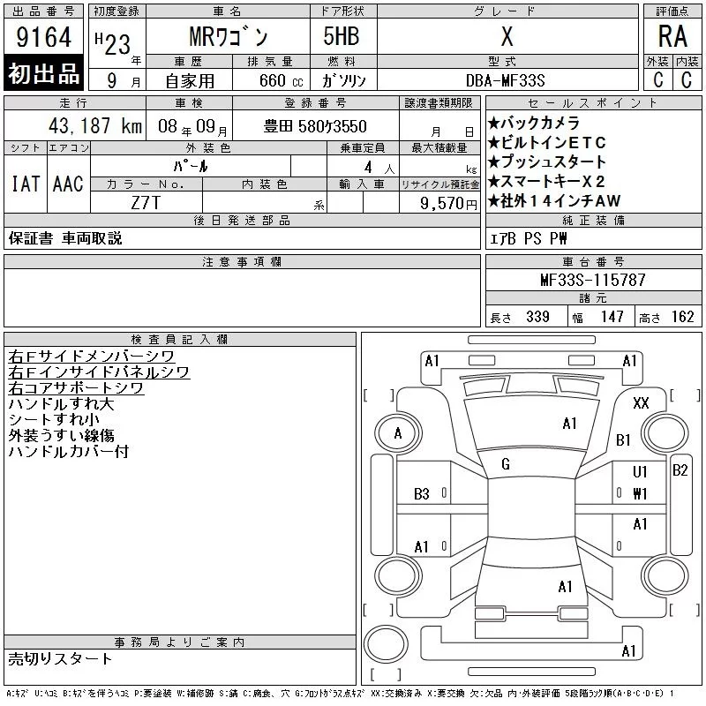Click the air conditioner code AAC
Viewport: 706px width, 706px height.
click(x=68, y=184)
